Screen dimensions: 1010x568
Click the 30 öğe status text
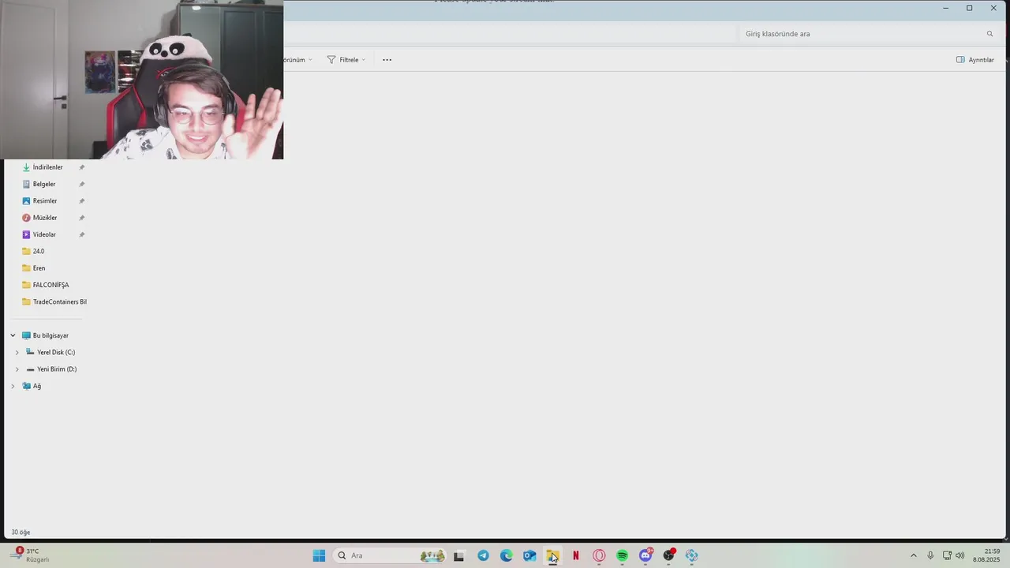click(21, 532)
